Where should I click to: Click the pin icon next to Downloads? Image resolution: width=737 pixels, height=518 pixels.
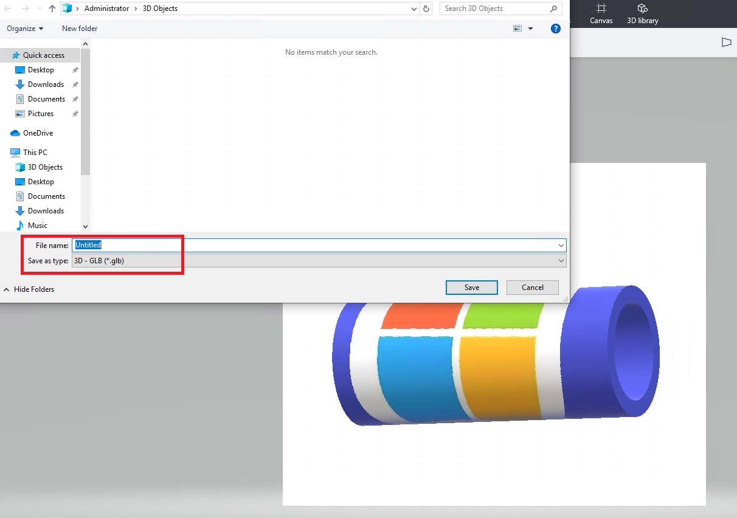pos(75,85)
